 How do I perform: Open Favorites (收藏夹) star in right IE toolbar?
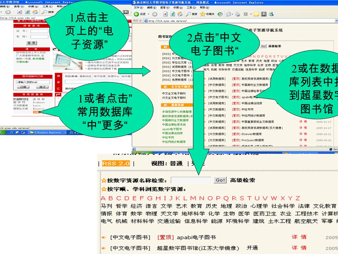click(203, 14)
